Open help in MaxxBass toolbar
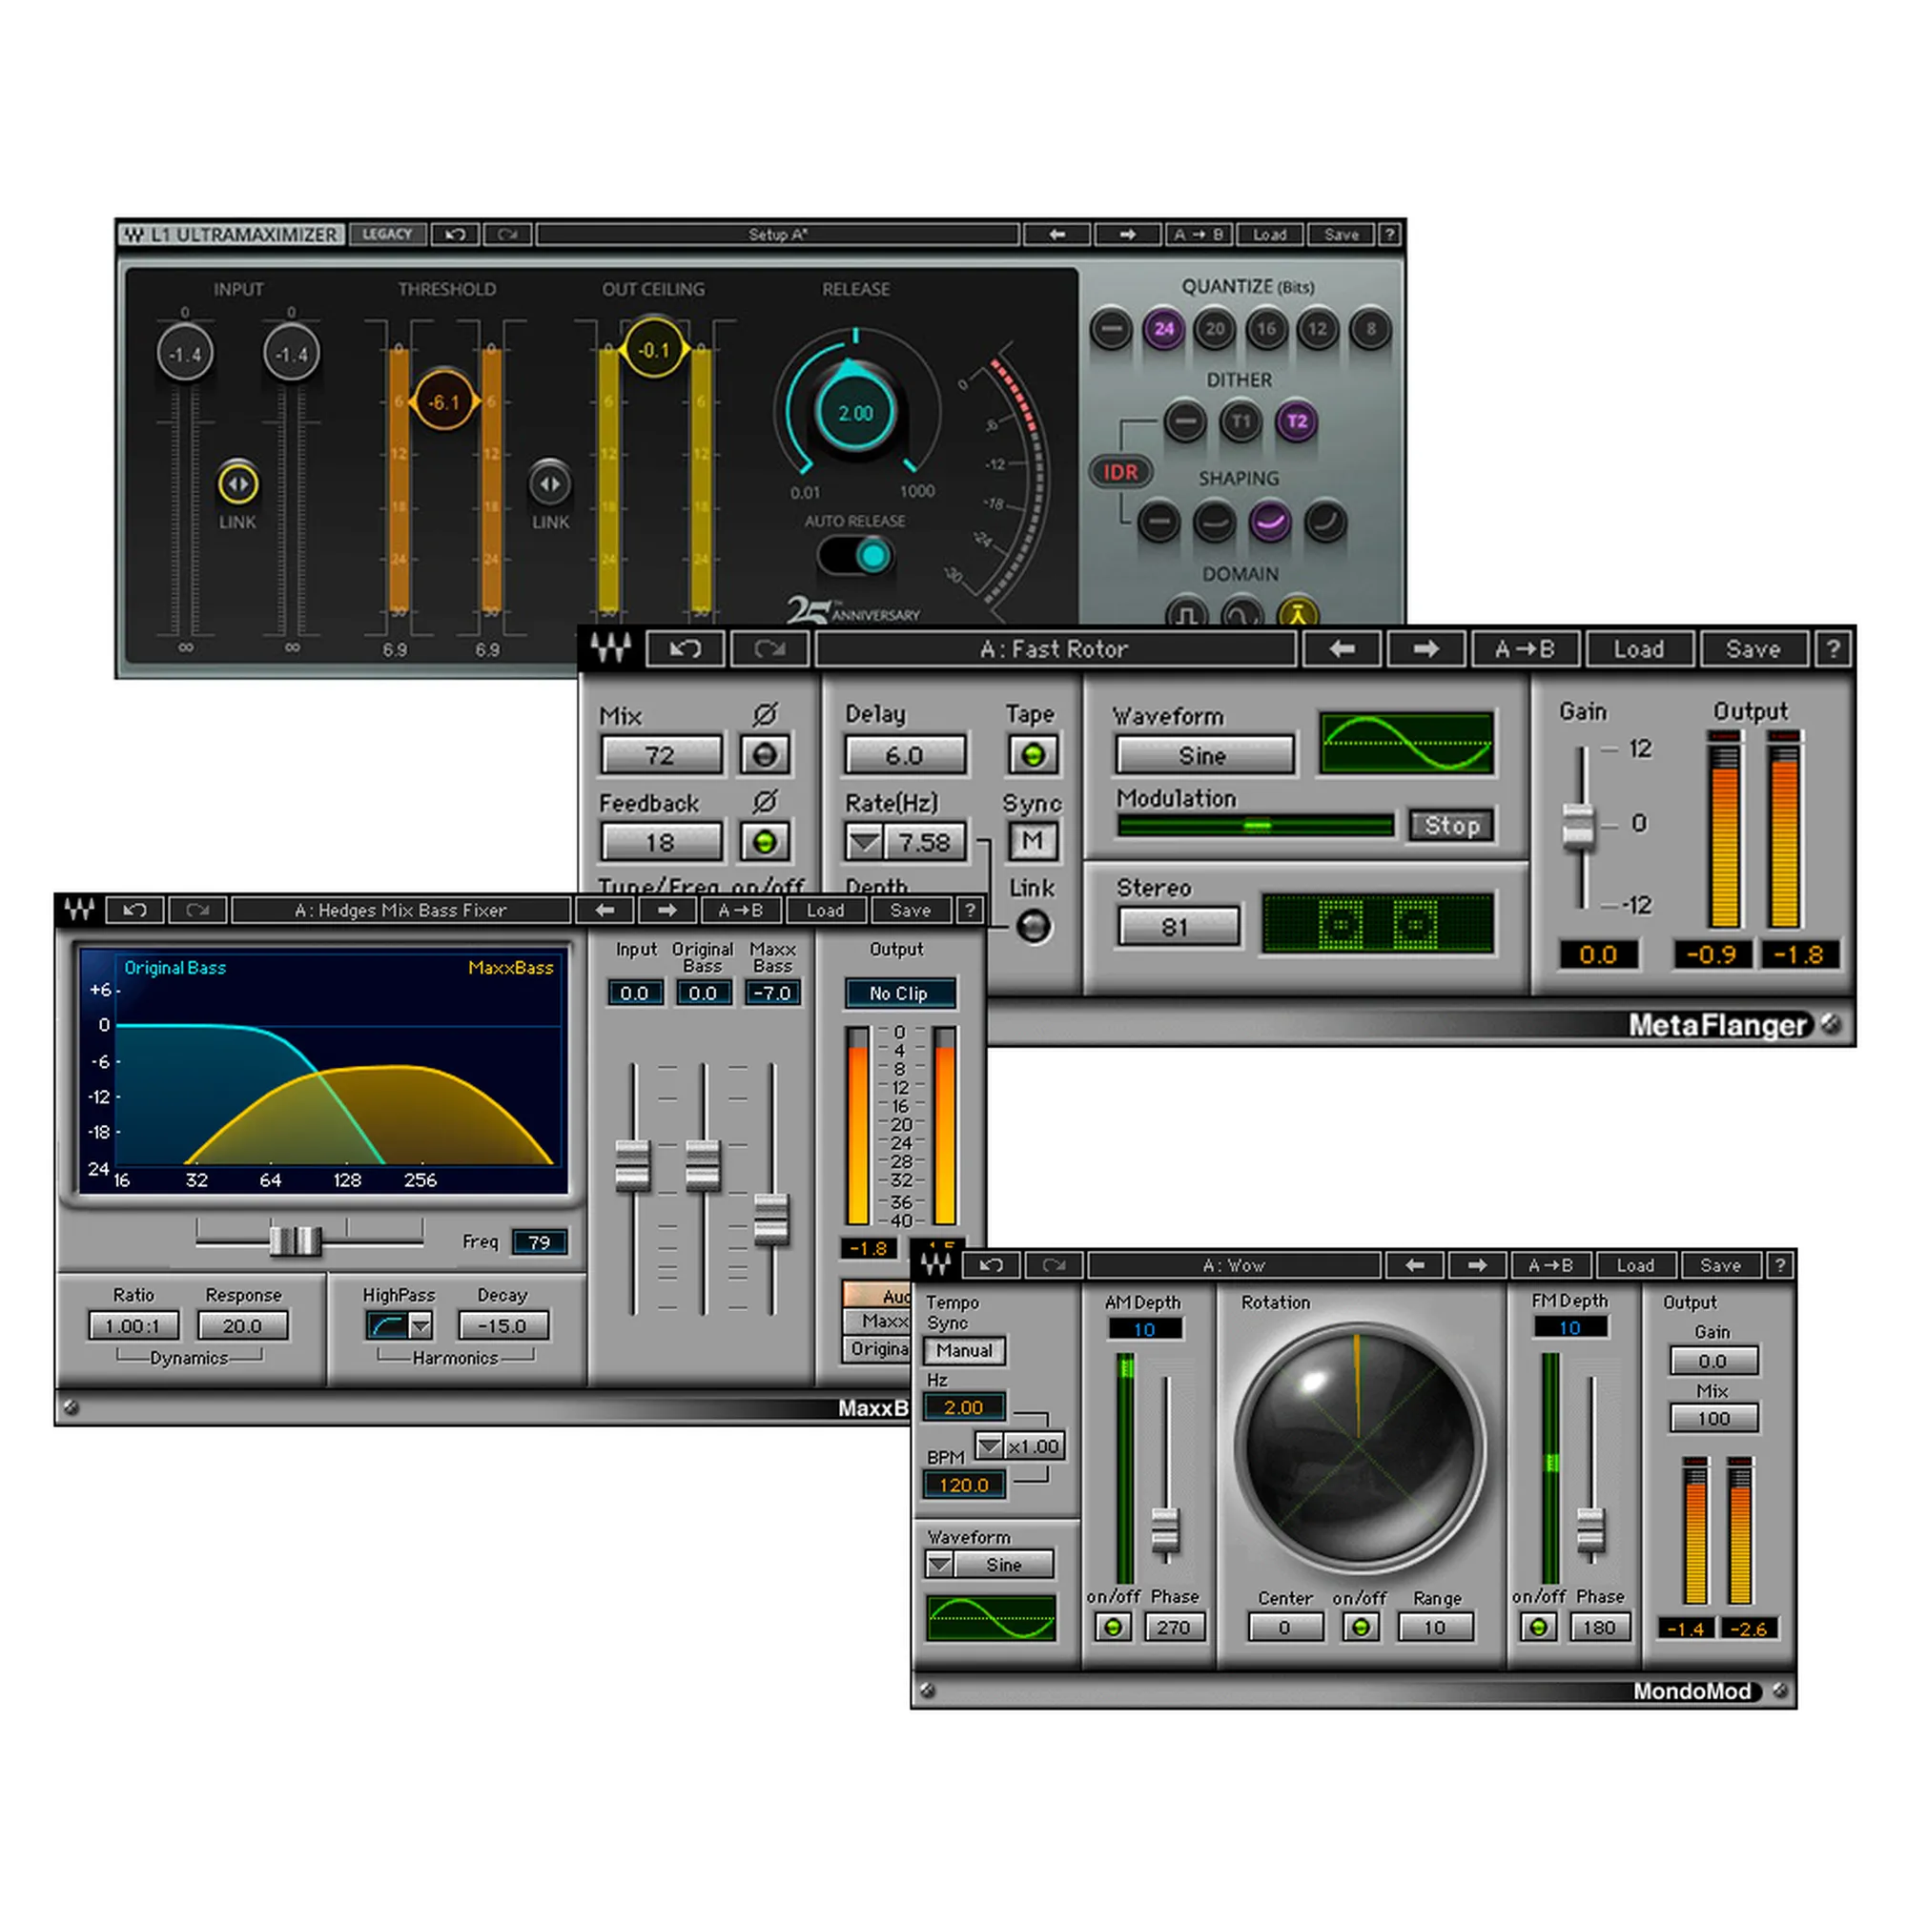This screenshot has height=1907, width=1907. click(x=971, y=910)
